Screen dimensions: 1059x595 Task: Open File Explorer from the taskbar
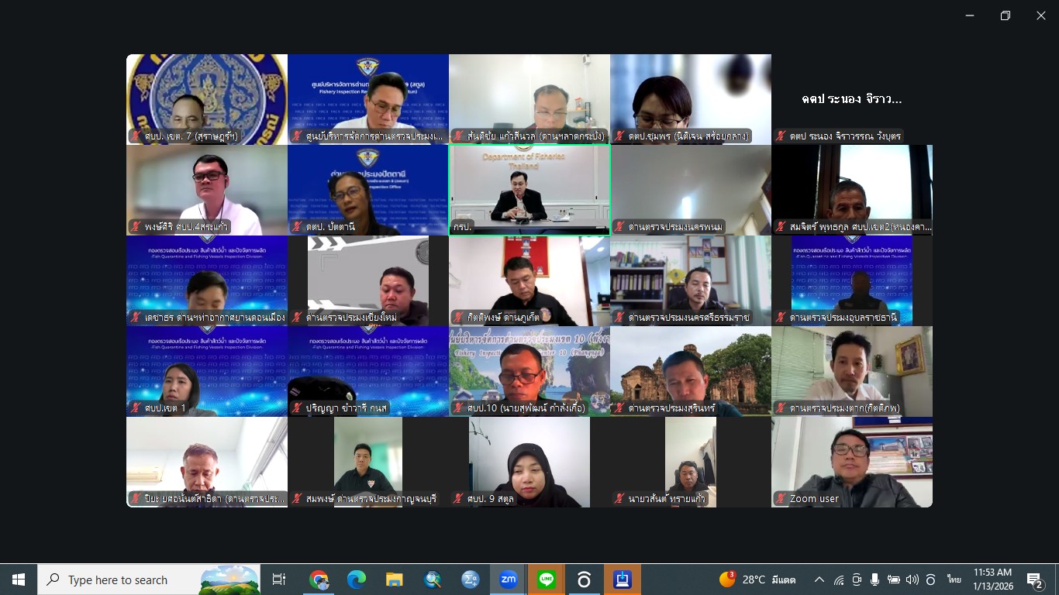(395, 580)
